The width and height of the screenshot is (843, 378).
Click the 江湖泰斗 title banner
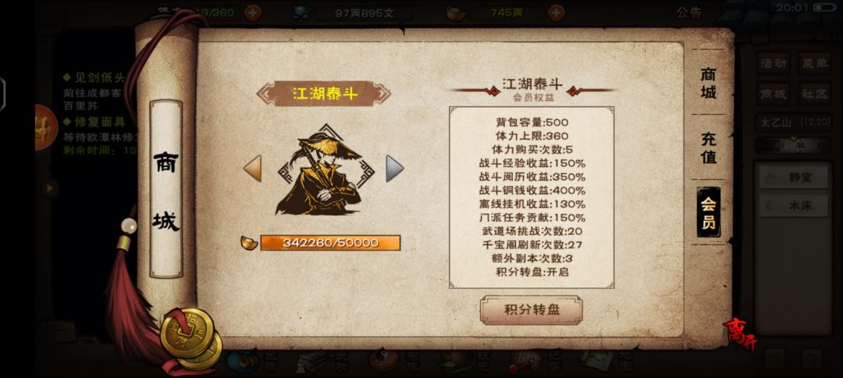click(x=324, y=94)
